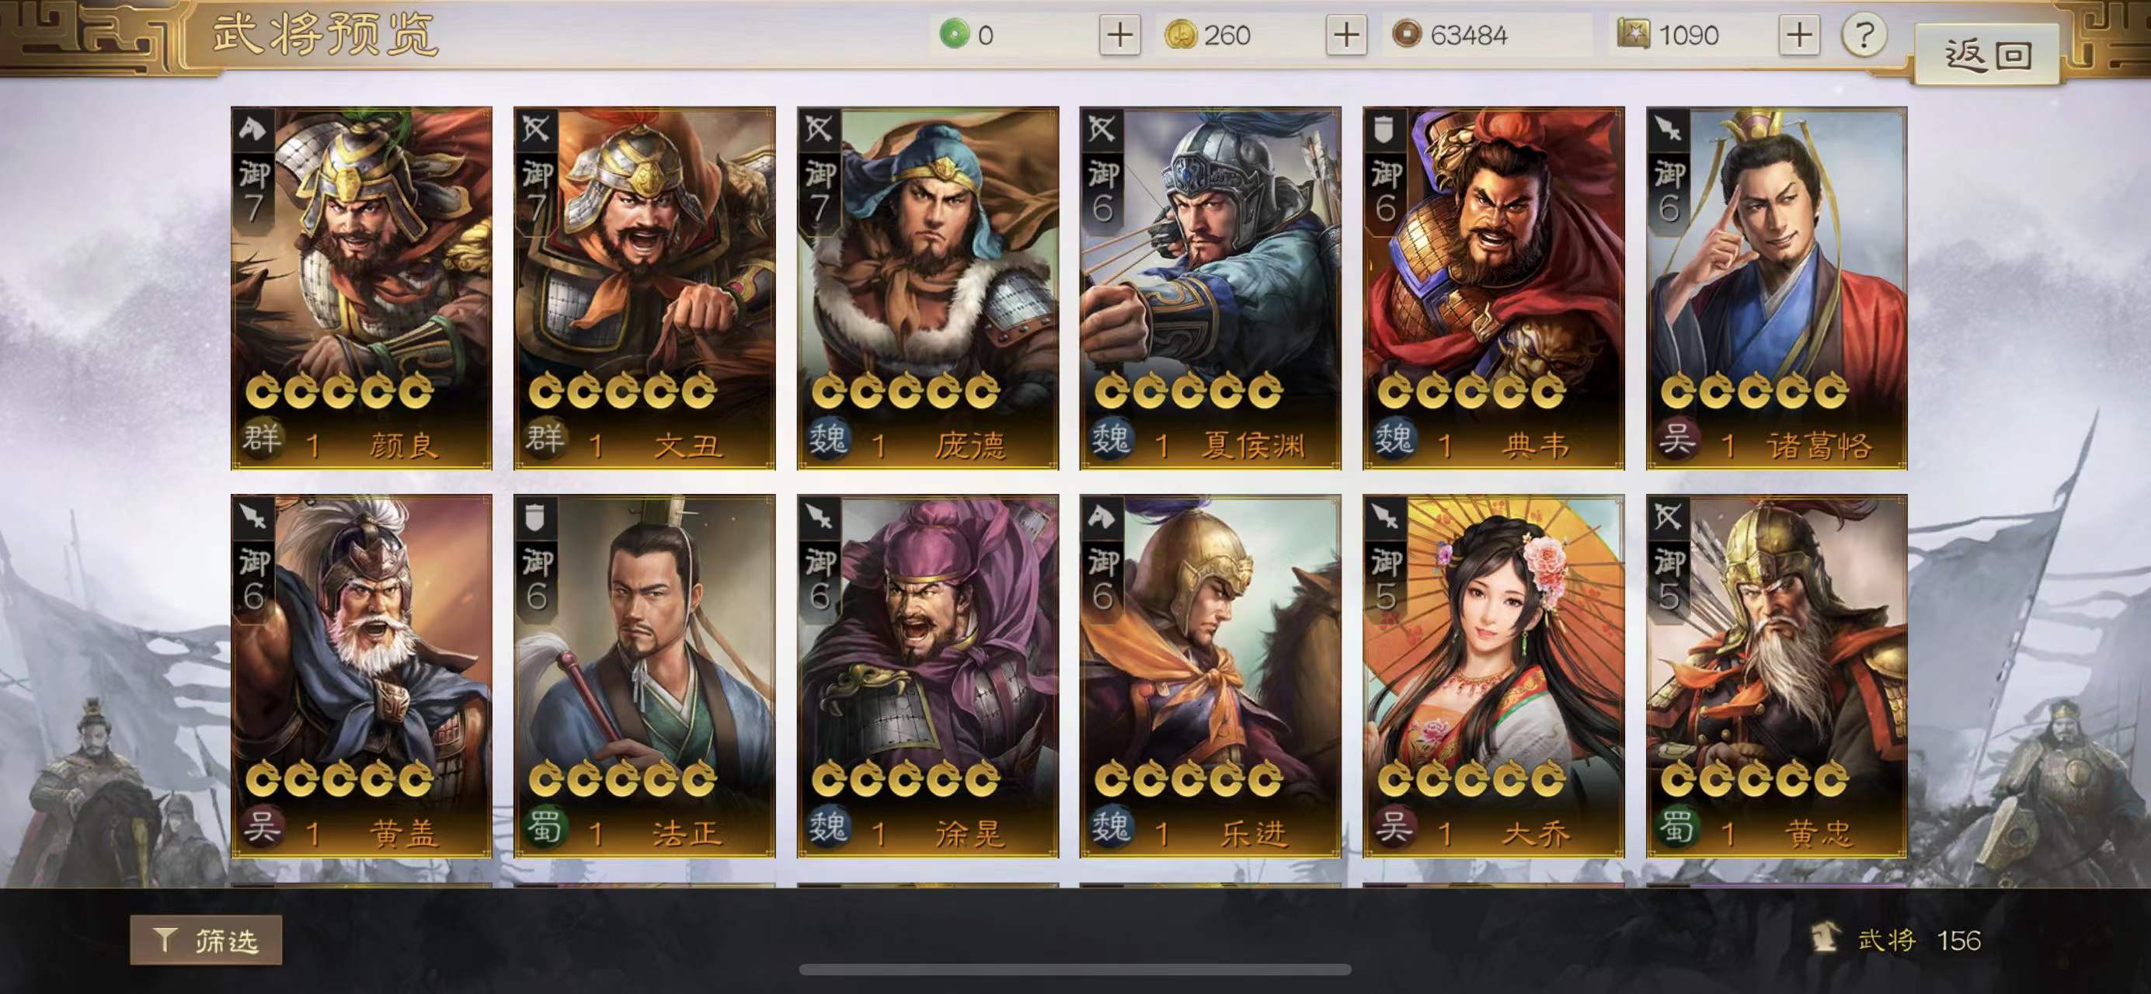View the 诸葛恪 general card

pyautogui.click(x=1777, y=288)
